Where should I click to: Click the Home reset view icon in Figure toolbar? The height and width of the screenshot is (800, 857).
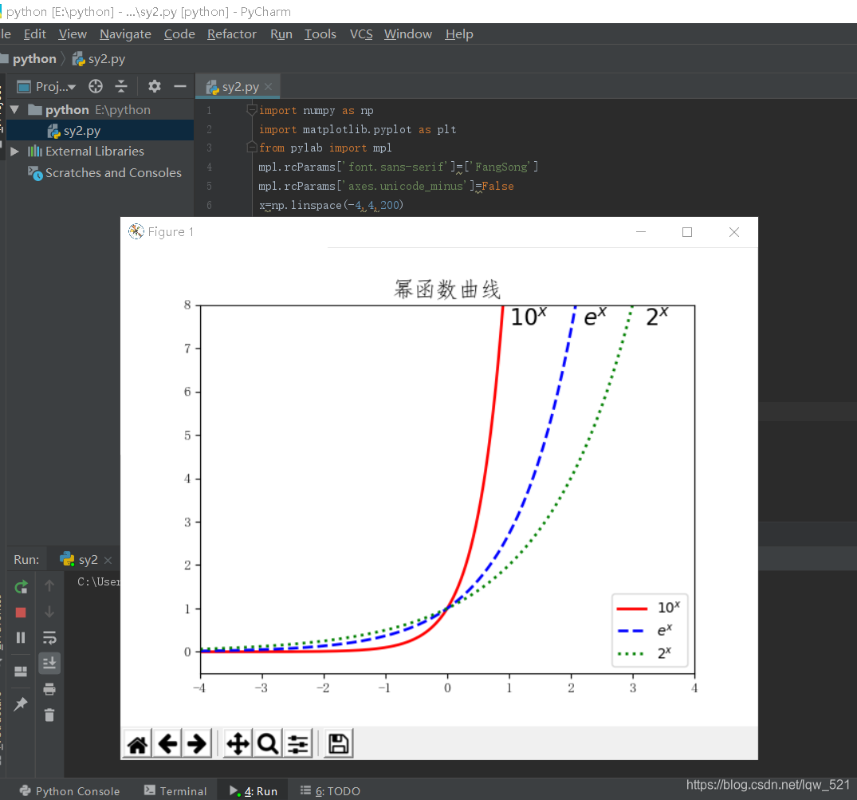138,743
